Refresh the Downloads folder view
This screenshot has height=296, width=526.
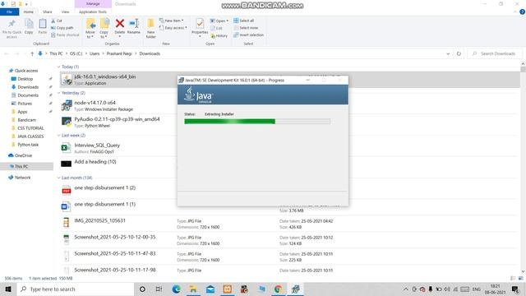click(459, 53)
